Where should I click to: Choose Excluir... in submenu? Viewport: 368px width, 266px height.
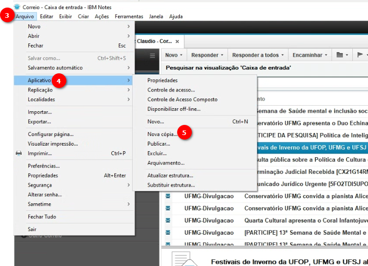(195, 153)
